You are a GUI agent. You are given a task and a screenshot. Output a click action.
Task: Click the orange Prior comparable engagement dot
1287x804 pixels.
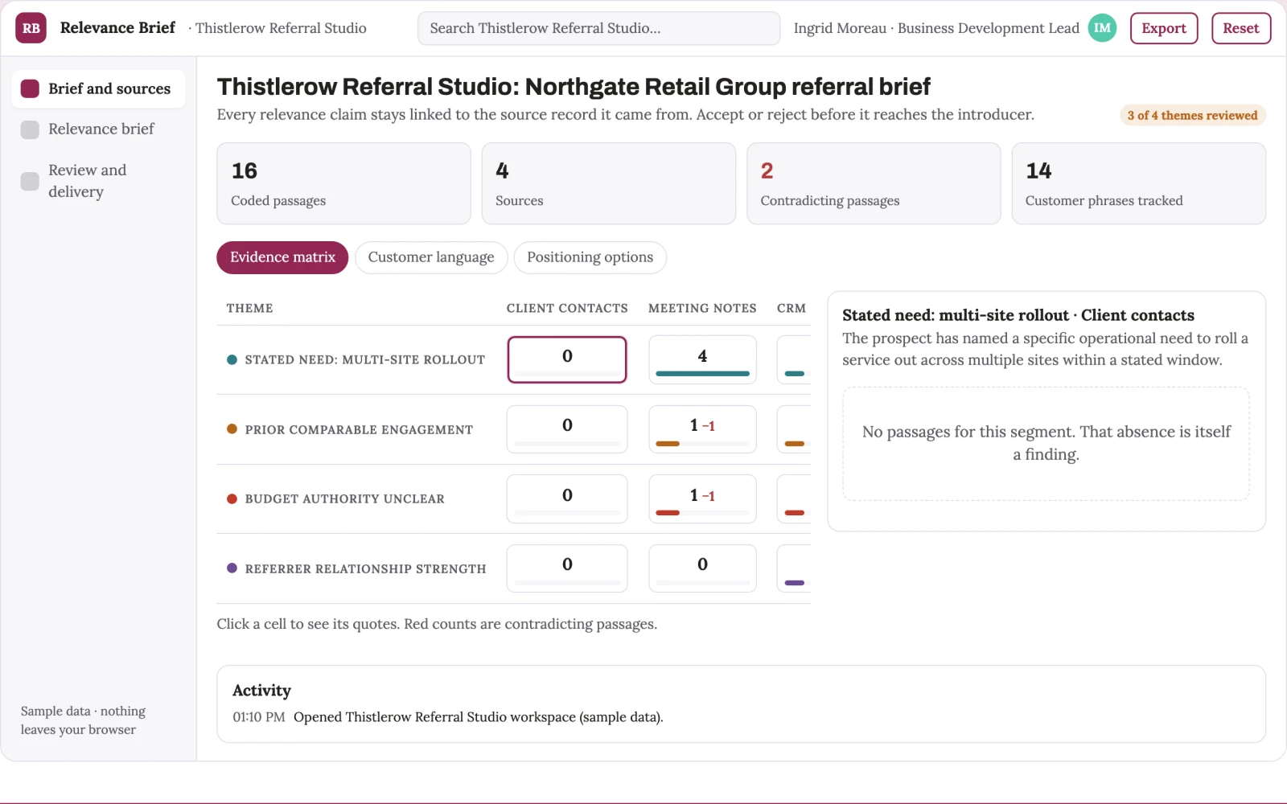[232, 429]
